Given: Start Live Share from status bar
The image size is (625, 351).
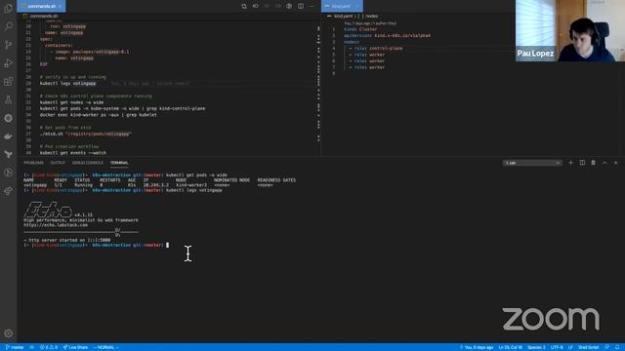Looking at the screenshot, I should [x=75, y=347].
